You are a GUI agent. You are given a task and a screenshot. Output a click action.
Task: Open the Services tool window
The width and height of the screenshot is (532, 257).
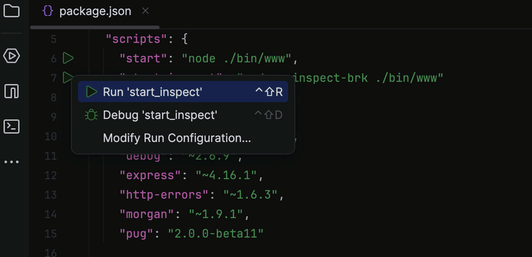point(12,56)
